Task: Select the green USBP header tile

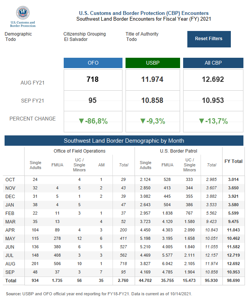Action: pos(153,63)
